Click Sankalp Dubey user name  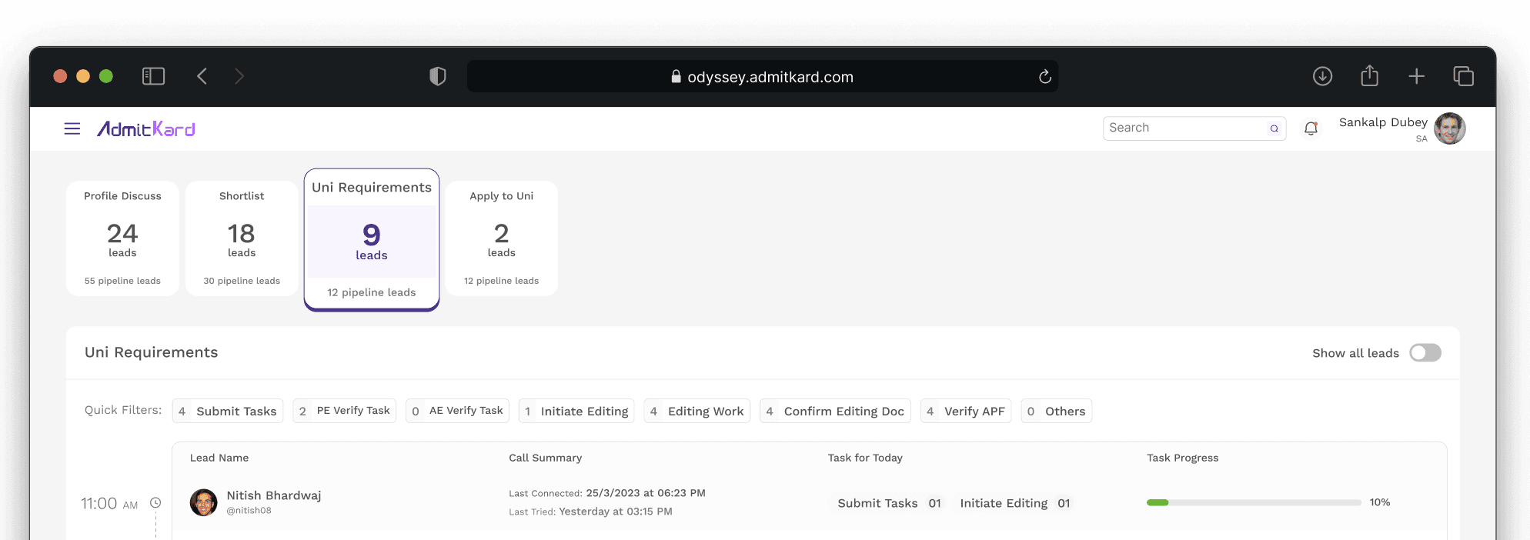[x=1383, y=122]
